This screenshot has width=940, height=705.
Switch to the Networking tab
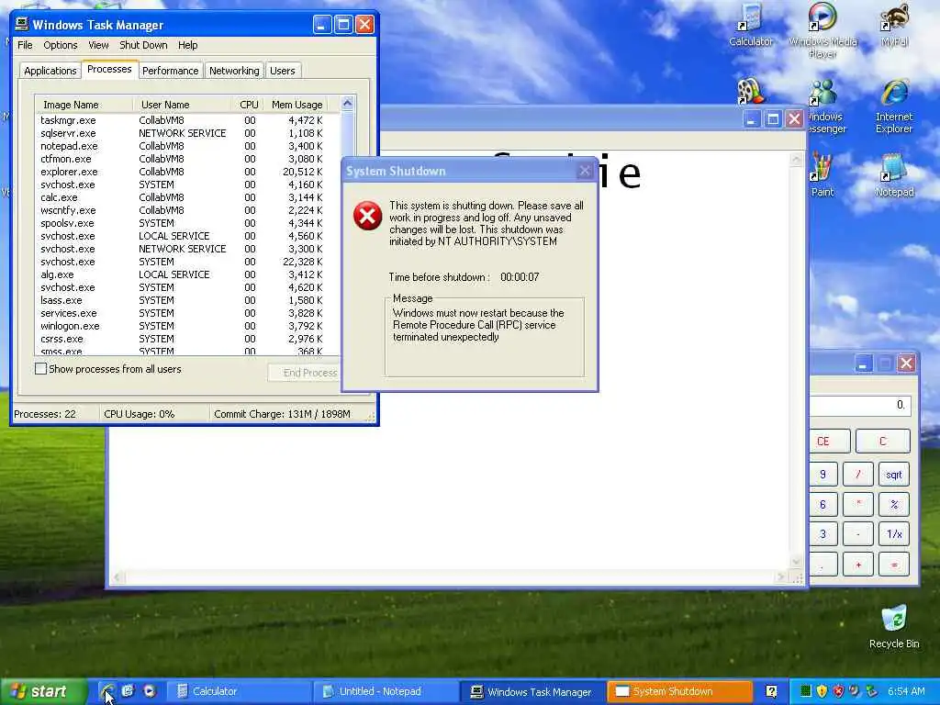234,71
